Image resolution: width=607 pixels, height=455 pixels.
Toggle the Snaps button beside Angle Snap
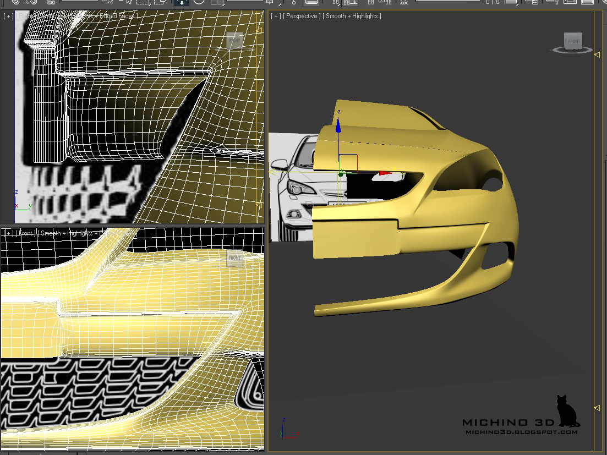[336, 3]
